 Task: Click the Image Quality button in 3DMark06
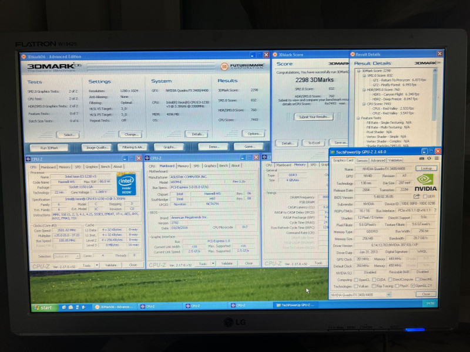tap(96, 147)
